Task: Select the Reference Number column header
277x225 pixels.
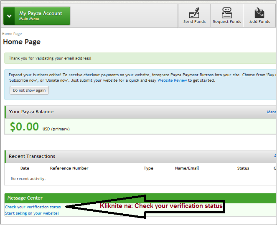Action: 69,168
